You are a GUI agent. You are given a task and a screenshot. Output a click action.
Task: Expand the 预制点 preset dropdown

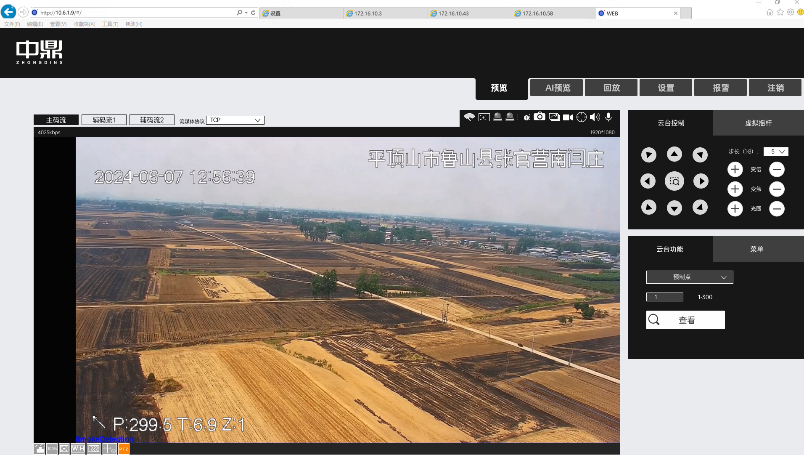(689, 277)
